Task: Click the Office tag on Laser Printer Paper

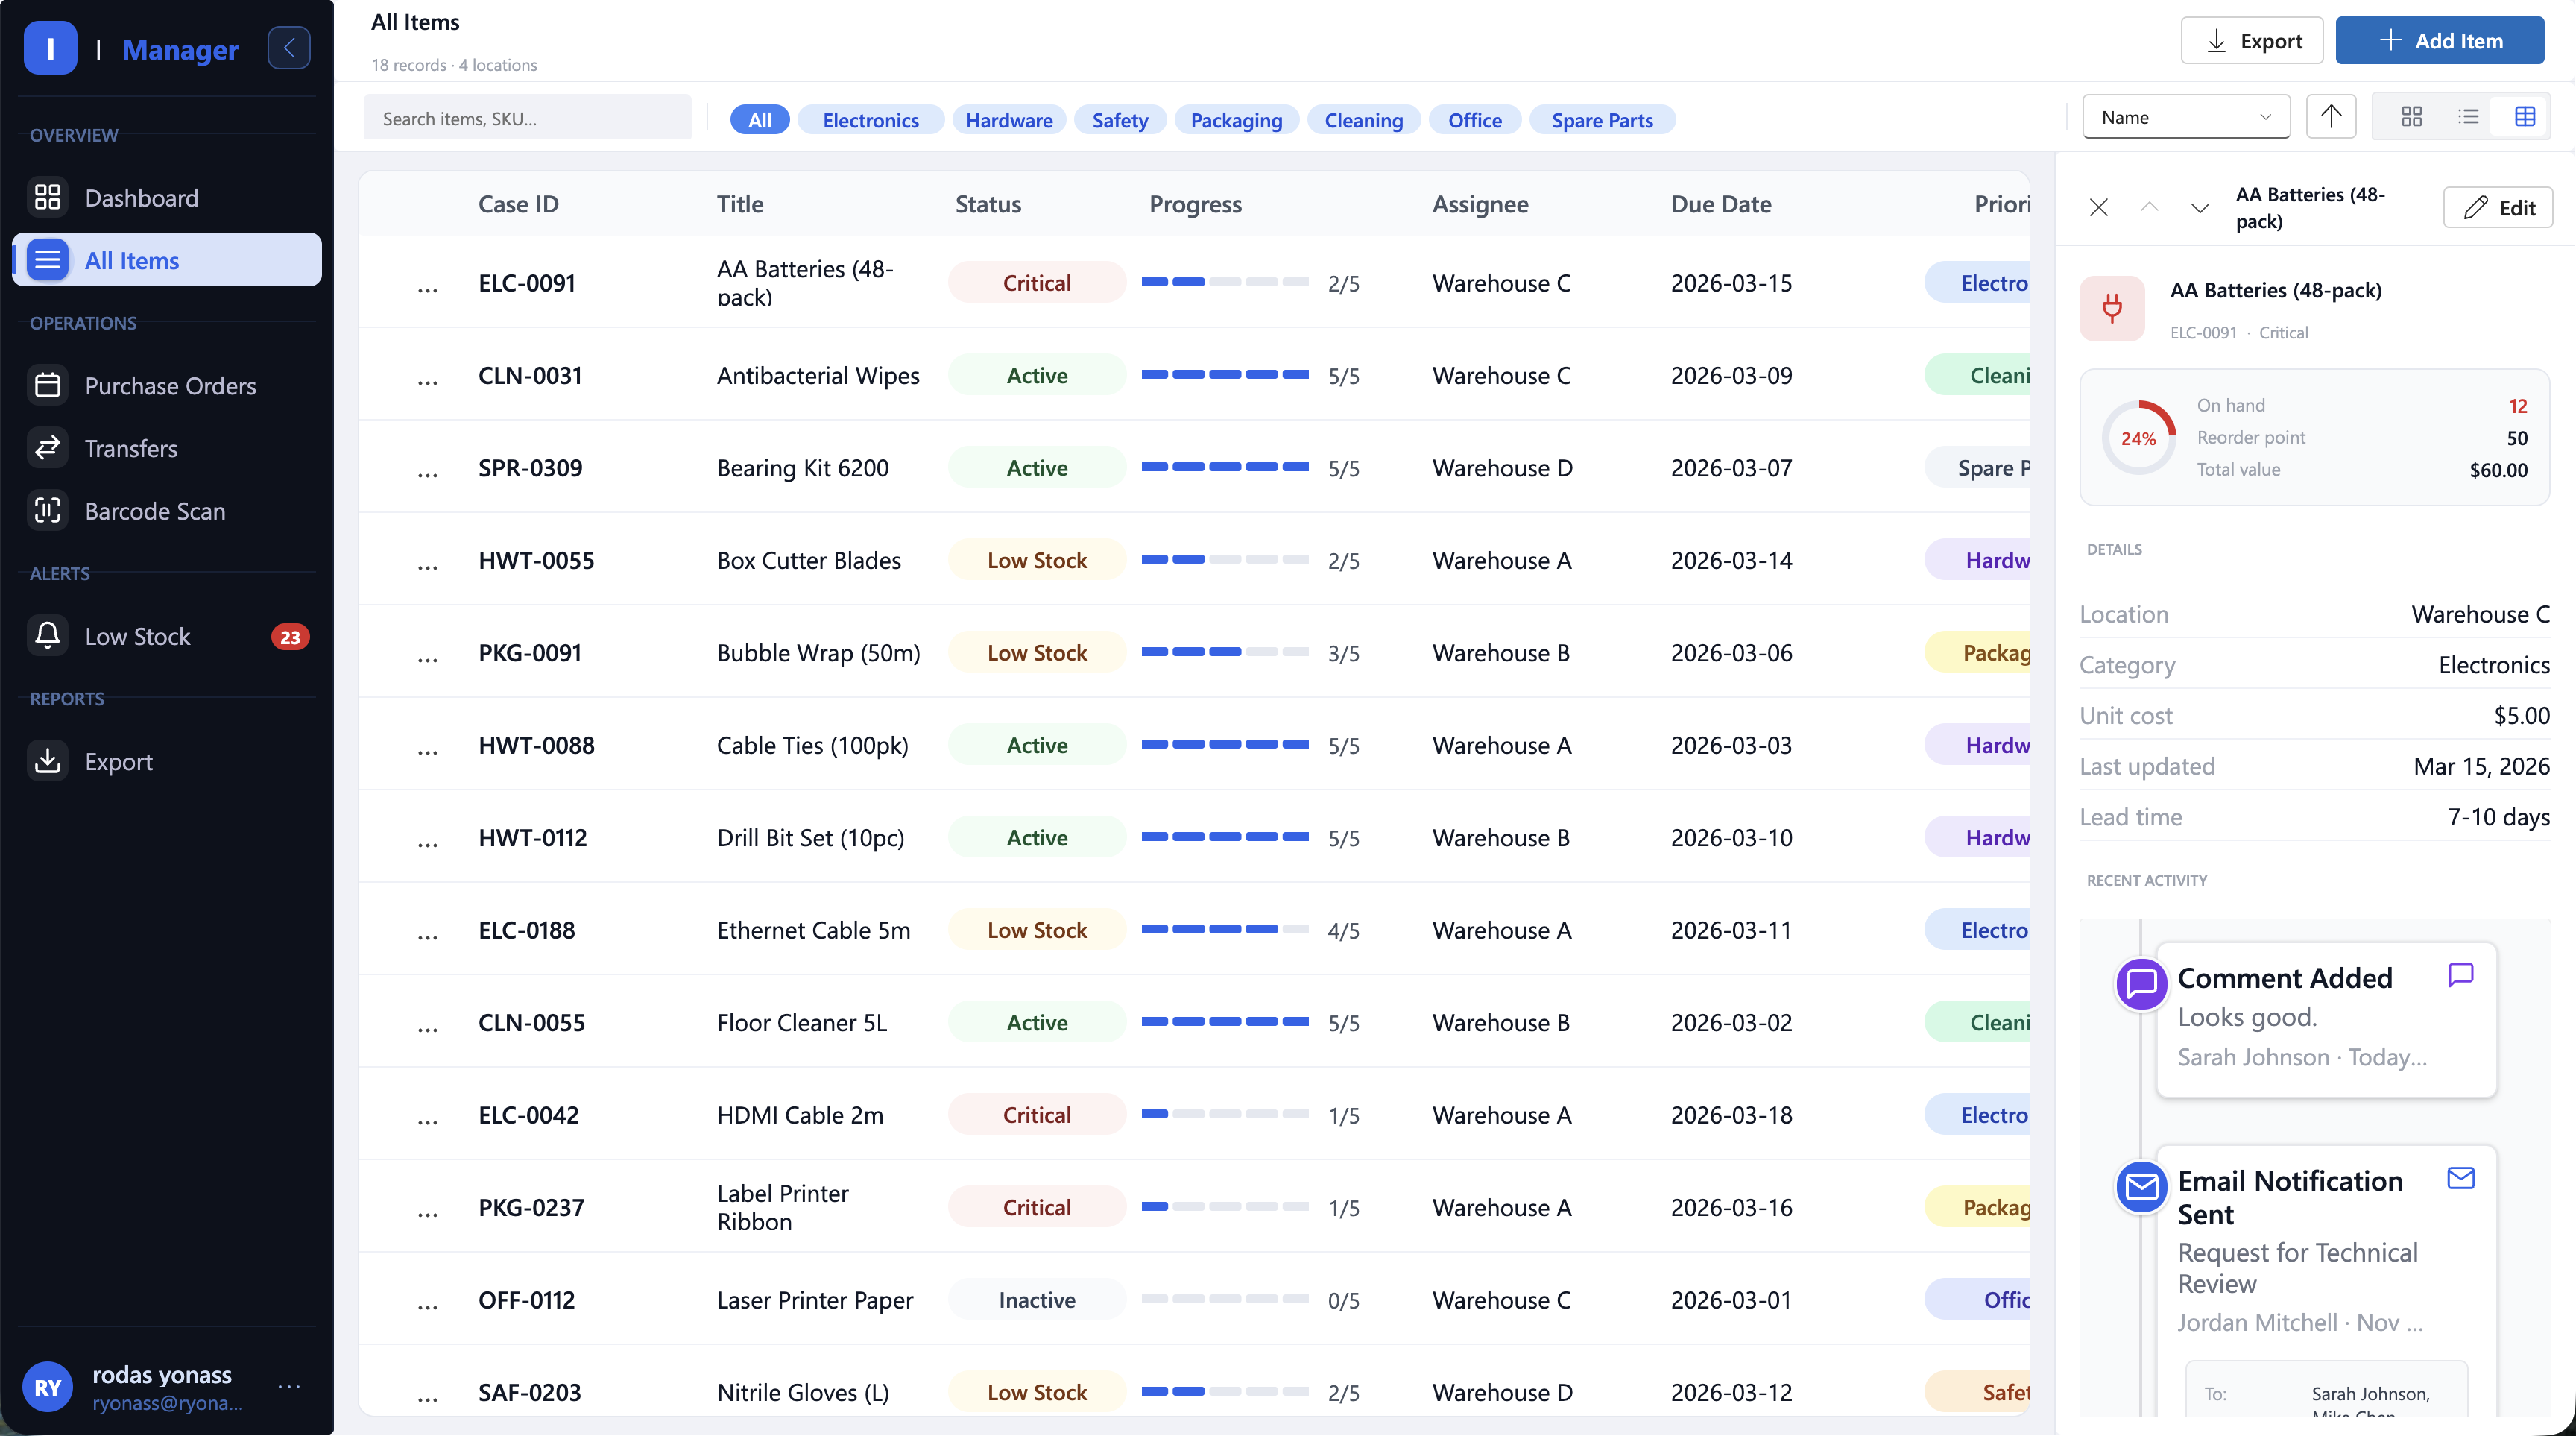Action: (x=1977, y=1300)
